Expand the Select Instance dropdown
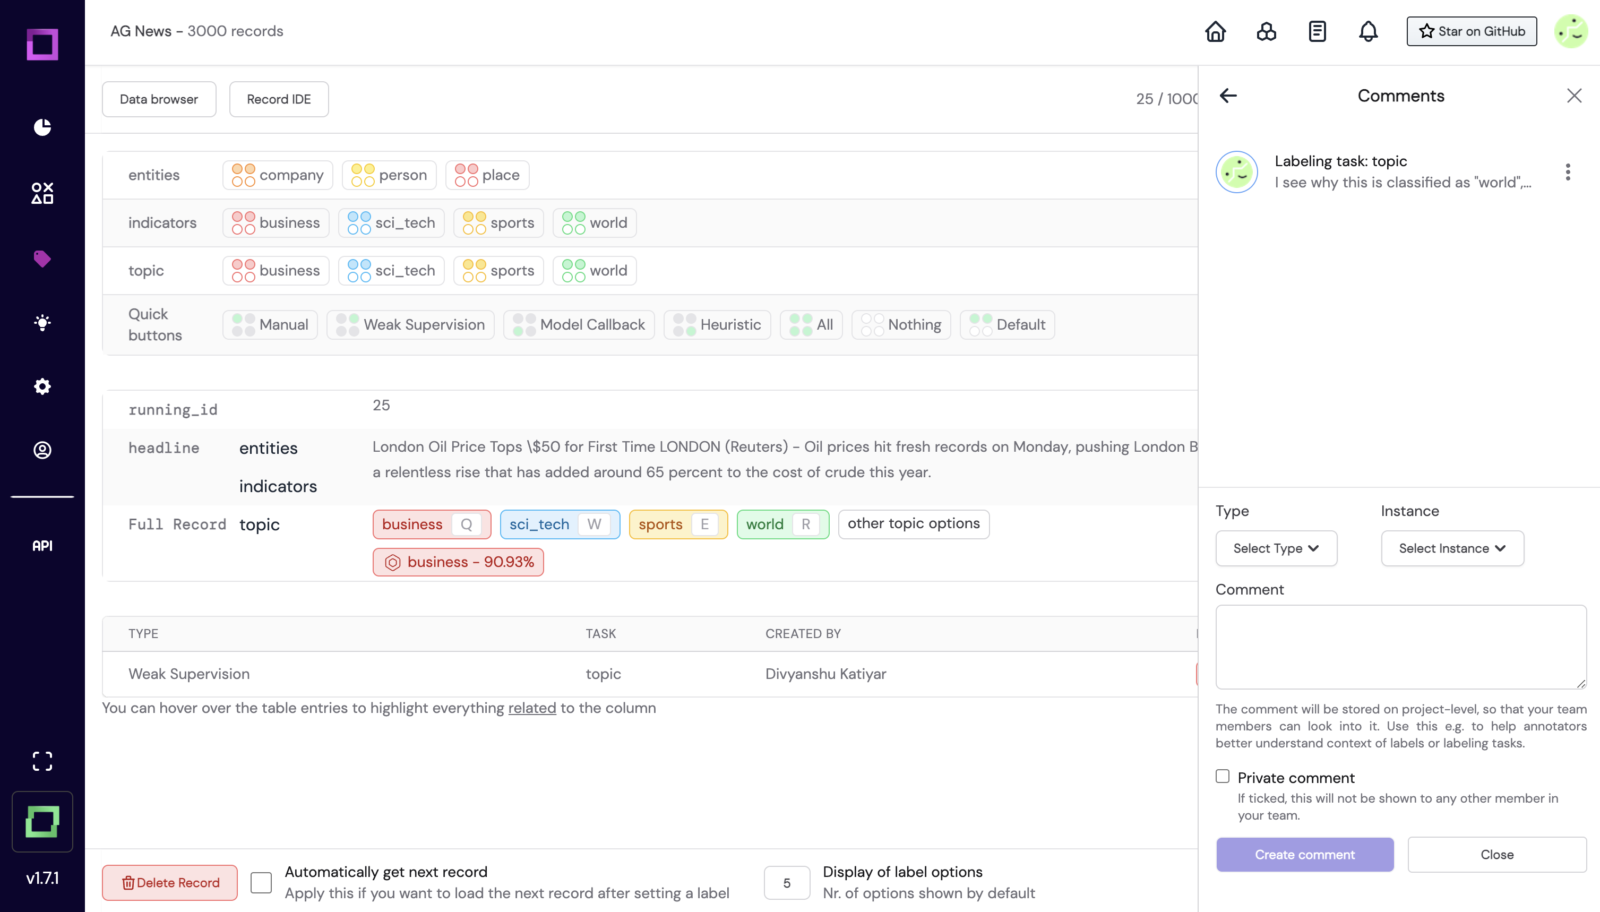This screenshot has height=912, width=1600. (1451, 548)
